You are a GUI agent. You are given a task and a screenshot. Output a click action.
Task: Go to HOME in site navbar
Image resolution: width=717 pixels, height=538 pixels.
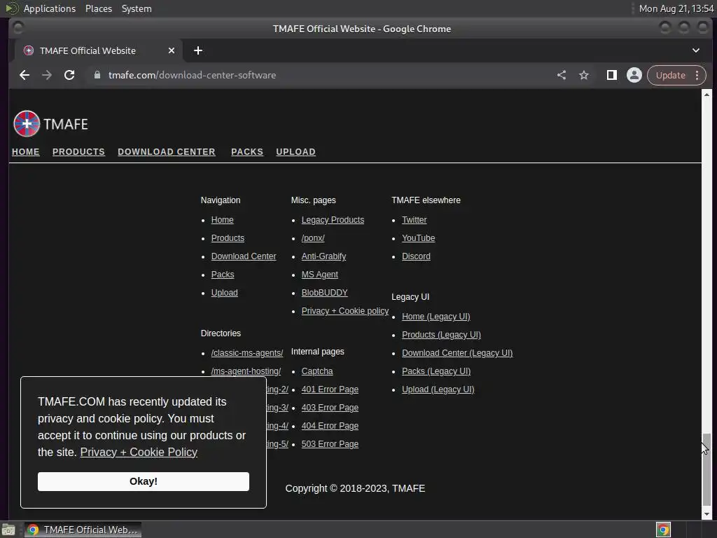click(x=26, y=152)
